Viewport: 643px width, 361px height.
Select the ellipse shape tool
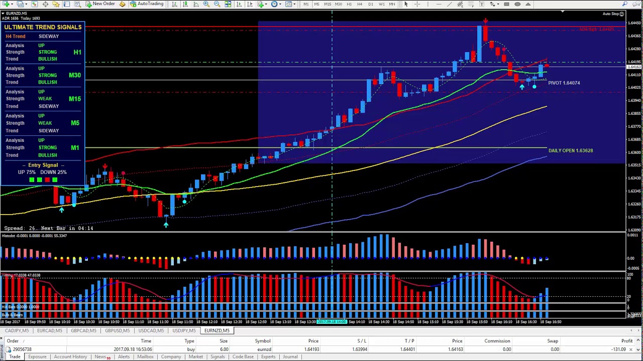point(517,4)
